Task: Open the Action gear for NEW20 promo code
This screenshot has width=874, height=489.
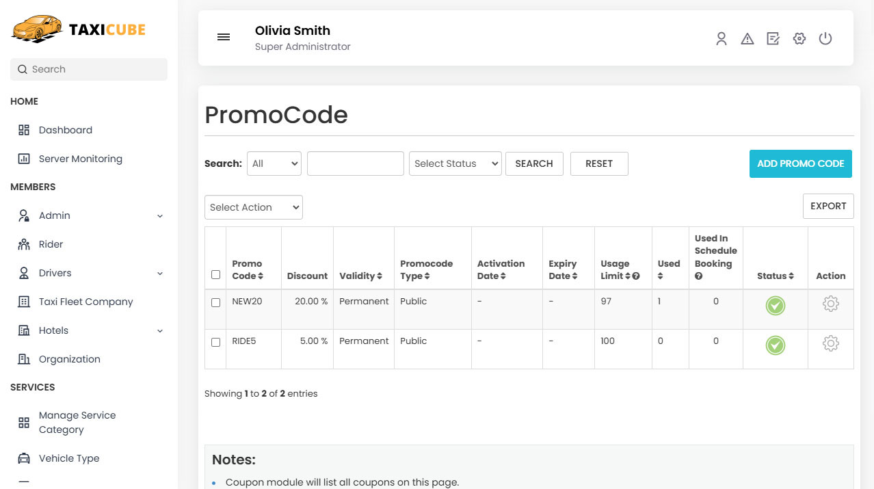Action: click(x=830, y=304)
